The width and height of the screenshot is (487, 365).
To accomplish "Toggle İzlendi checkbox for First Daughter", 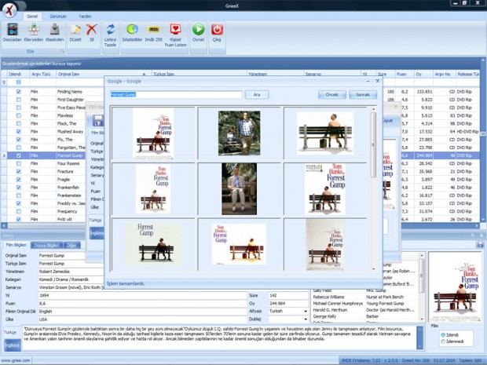I will pos(19,100).
